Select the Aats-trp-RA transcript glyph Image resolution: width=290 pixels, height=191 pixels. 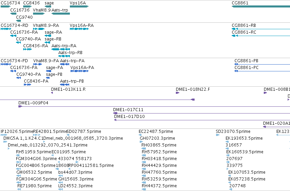[61, 49]
